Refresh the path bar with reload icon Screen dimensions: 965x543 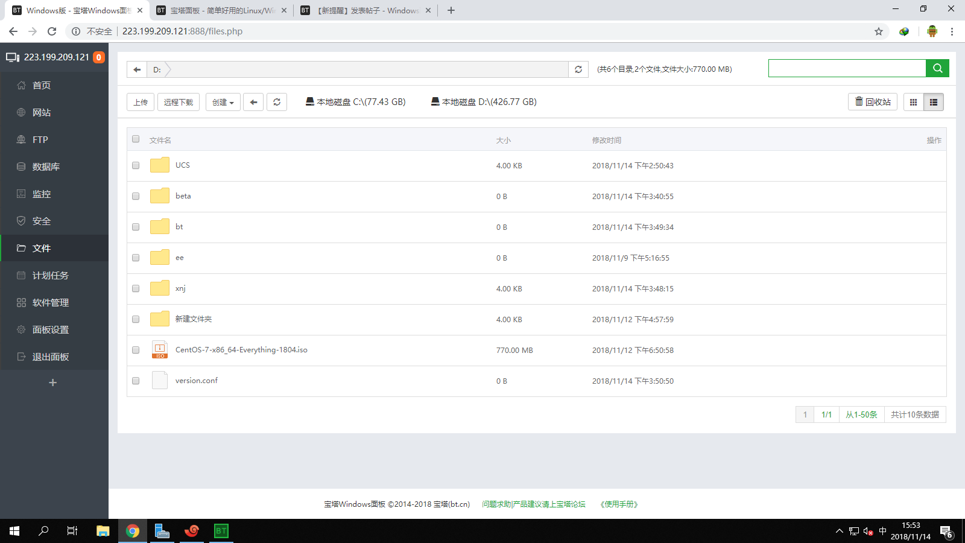pyautogui.click(x=578, y=69)
